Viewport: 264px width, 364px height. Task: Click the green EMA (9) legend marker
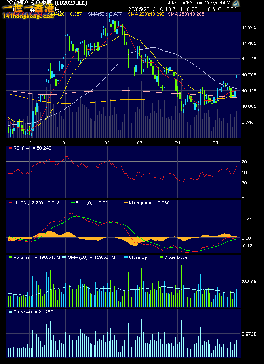click(72, 203)
